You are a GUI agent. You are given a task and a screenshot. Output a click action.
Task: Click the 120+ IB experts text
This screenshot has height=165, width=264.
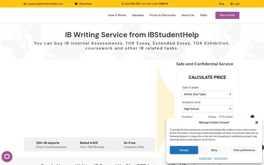pos(48,143)
